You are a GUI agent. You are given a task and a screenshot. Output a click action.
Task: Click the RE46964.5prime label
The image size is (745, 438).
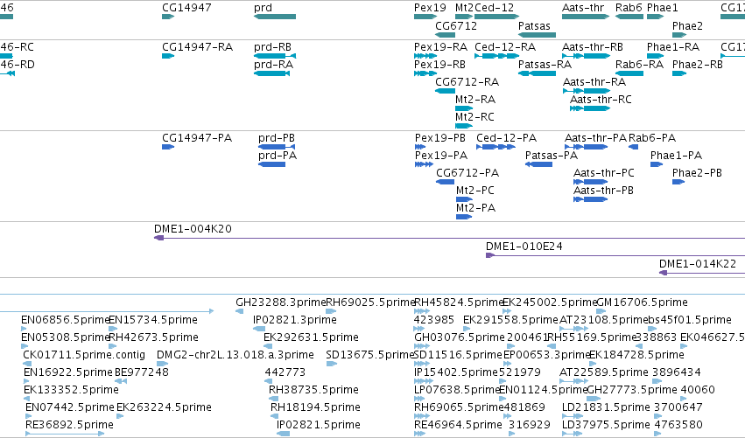pyautogui.click(x=458, y=425)
